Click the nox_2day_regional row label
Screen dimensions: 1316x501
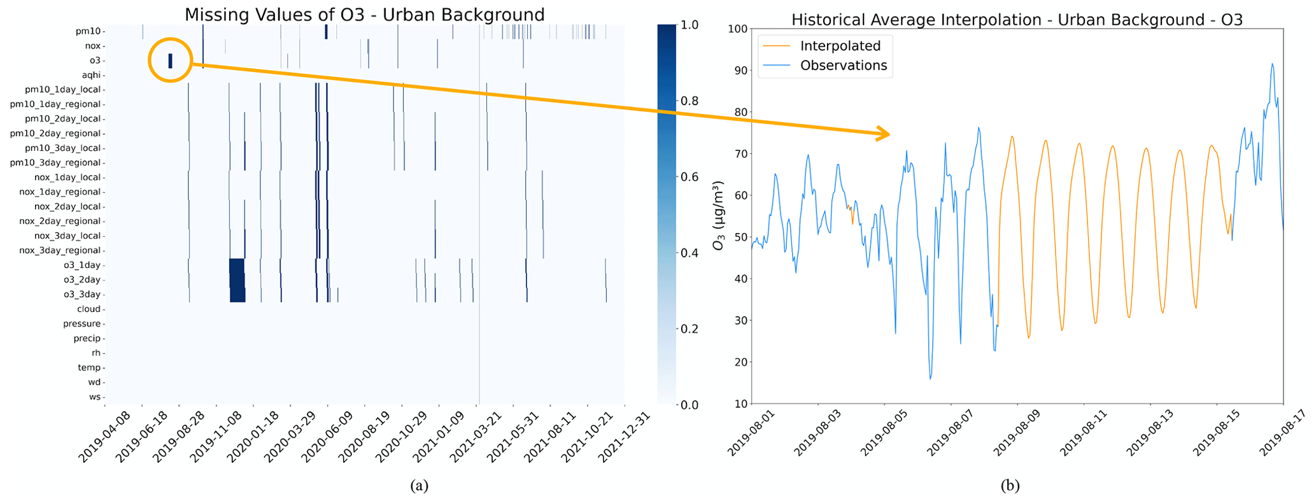click(60, 222)
